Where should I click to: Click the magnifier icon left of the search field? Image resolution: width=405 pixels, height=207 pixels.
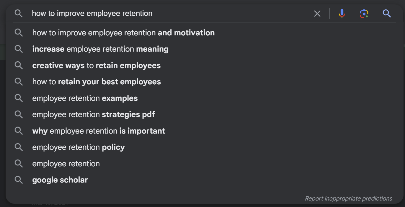19,14
